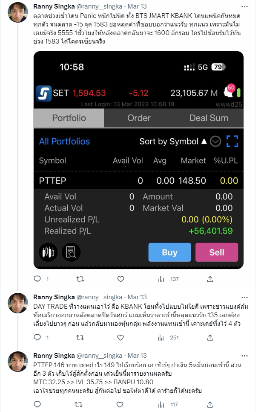Tap the green status bar indicator
This screenshot has height=412, width=261.
click(x=238, y=93)
